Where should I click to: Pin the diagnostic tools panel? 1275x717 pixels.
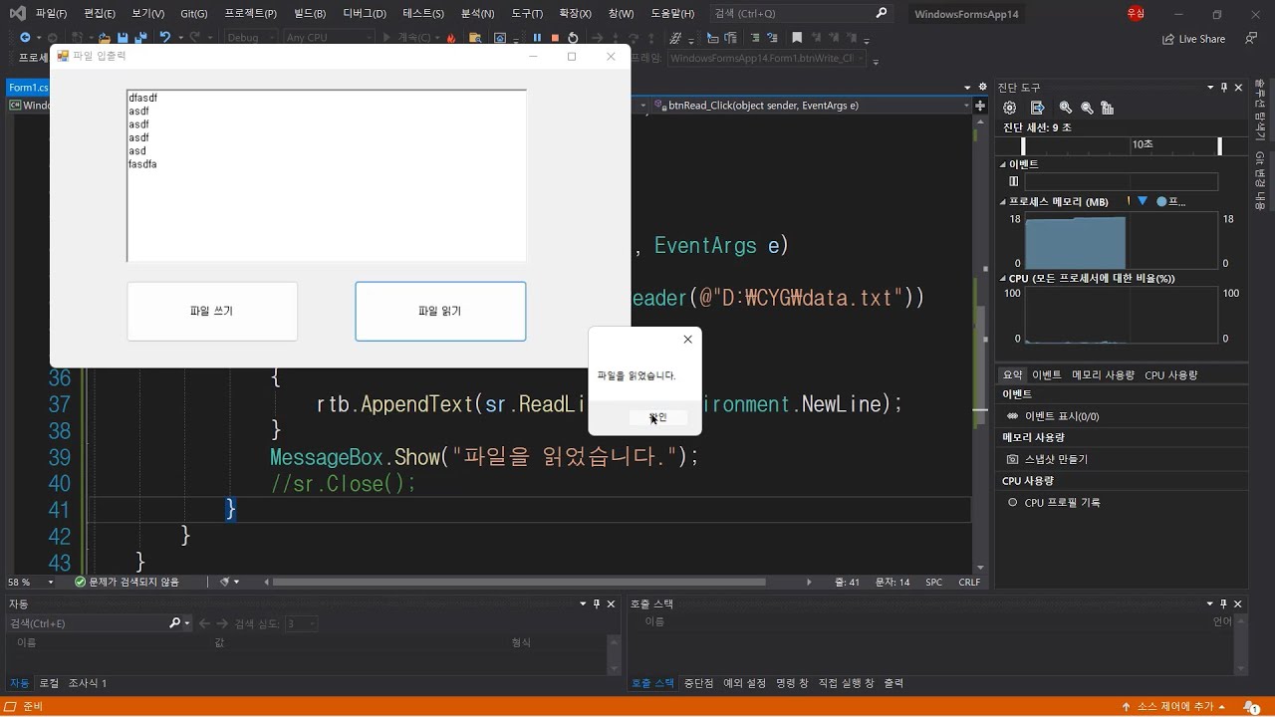point(1224,88)
